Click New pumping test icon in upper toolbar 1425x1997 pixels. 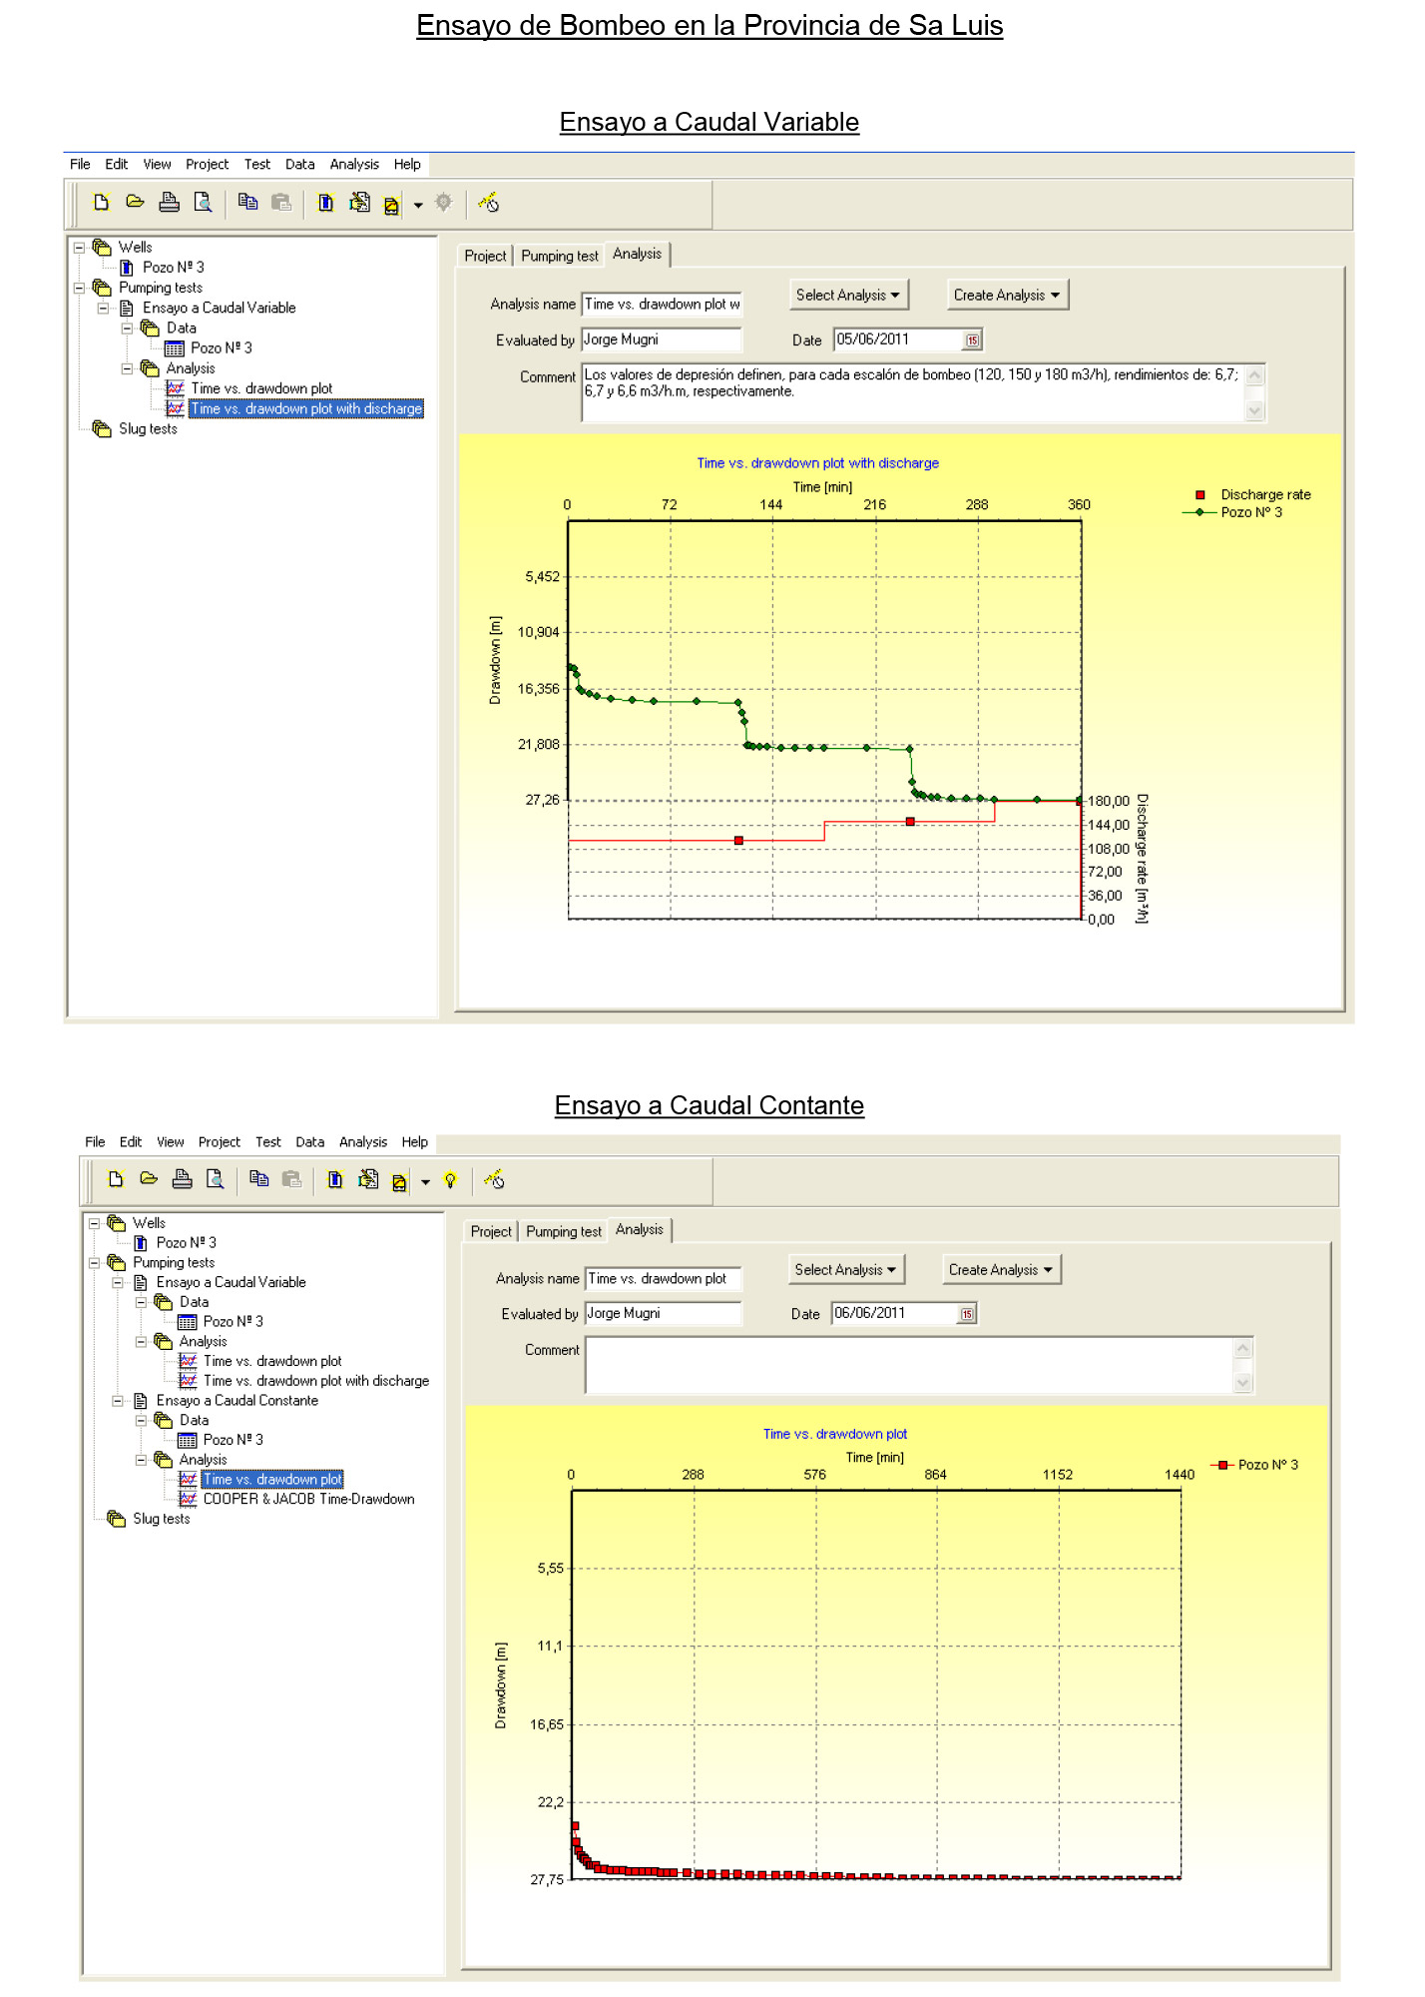pyautogui.click(x=359, y=203)
